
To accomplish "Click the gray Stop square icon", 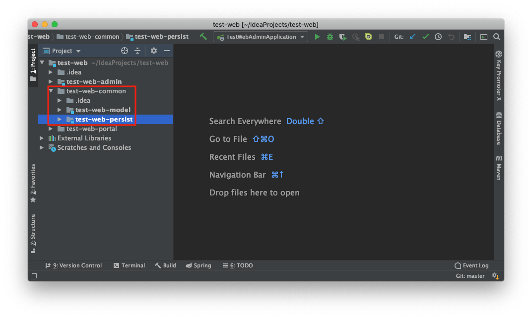I will click(x=381, y=37).
